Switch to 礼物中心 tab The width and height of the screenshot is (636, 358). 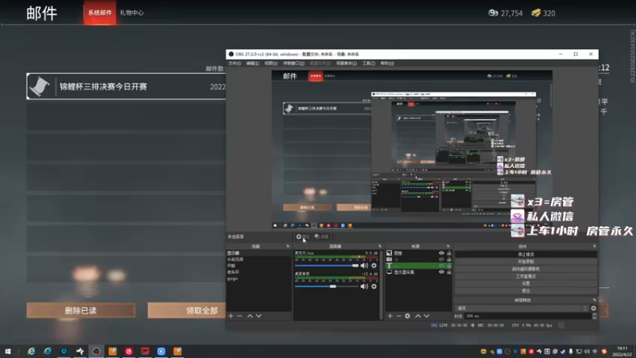(131, 13)
